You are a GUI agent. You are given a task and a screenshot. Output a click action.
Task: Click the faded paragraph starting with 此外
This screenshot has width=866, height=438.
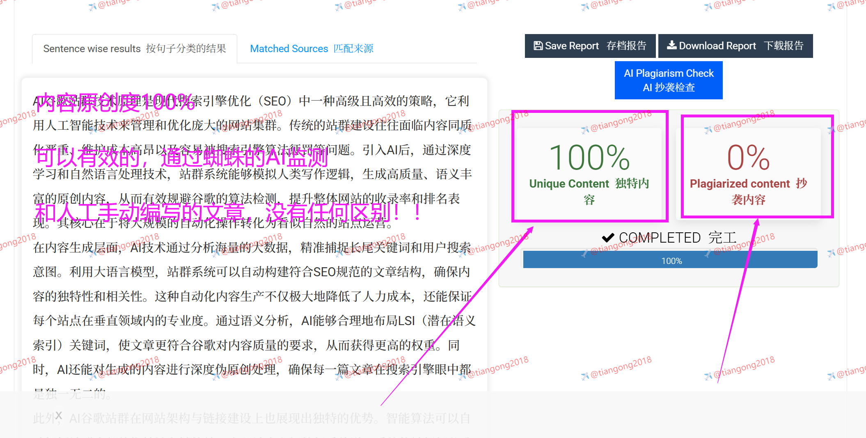(251, 418)
